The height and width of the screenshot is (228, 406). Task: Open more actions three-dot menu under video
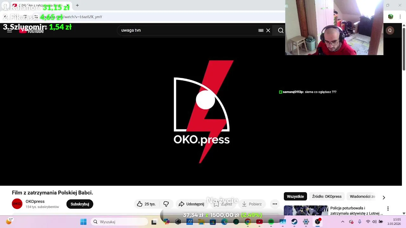pyautogui.click(x=275, y=204)
